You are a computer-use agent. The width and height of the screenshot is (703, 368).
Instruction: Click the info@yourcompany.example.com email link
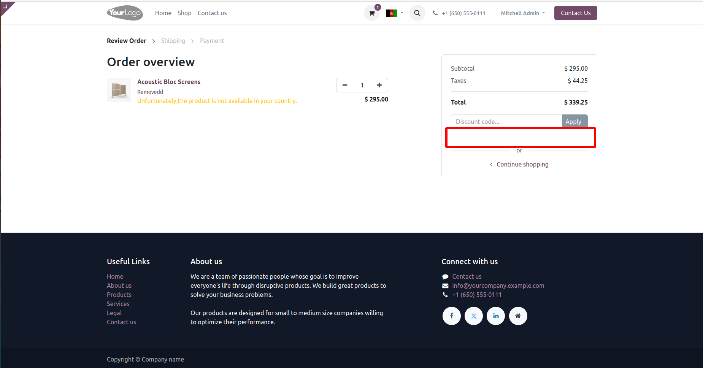point(498,286)
